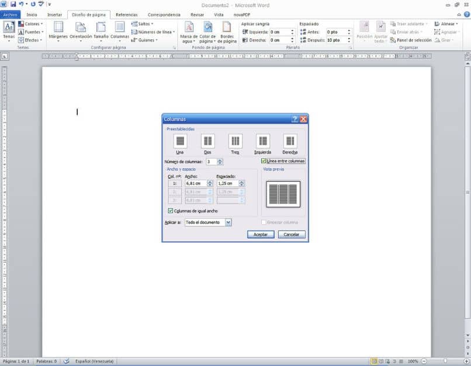Click column 1 Ancho width field
This screenshot has height=366, width=471.
(196, 183)
